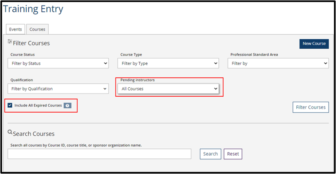Image resolution: width=336 pixels, height=174 pixels.
Task: Uncheck the Include All Expired Courses checkbox
Action: [x=10, y=105]
